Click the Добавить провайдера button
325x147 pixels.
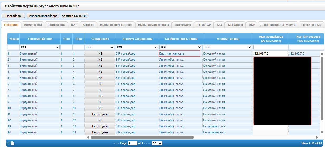43,16
